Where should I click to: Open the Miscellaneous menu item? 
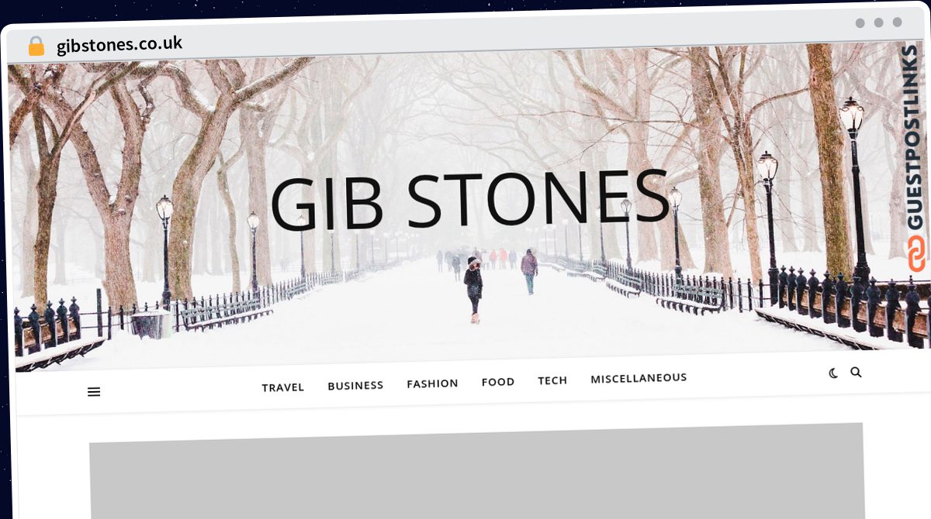click(x=639, y=378)
